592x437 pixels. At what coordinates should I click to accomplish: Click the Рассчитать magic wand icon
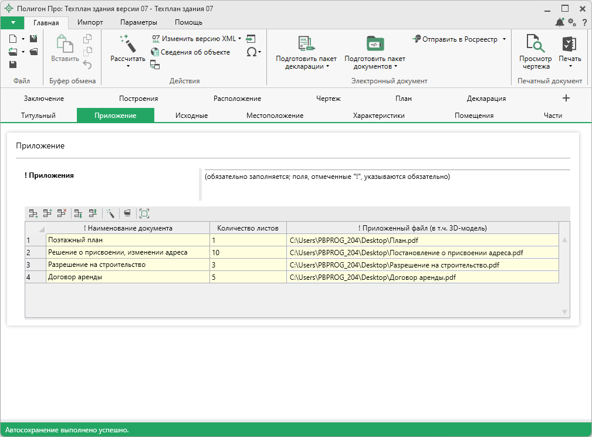point(127,45)
